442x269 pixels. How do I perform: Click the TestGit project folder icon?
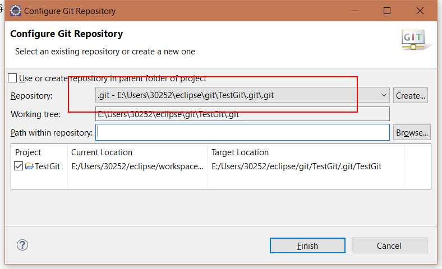(29, 166)
